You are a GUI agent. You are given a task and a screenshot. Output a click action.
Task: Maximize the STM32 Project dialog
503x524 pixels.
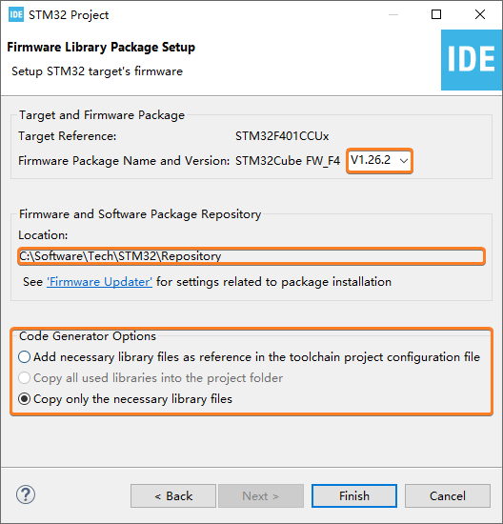pos(435,14)
